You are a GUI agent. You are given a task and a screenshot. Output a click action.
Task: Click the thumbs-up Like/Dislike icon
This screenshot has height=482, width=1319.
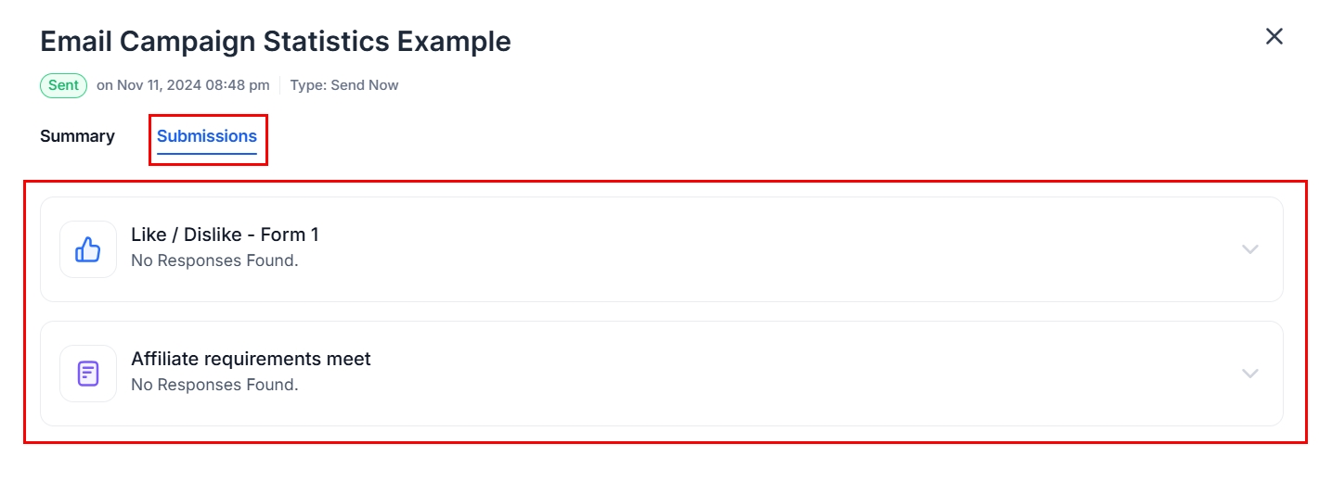88,249
